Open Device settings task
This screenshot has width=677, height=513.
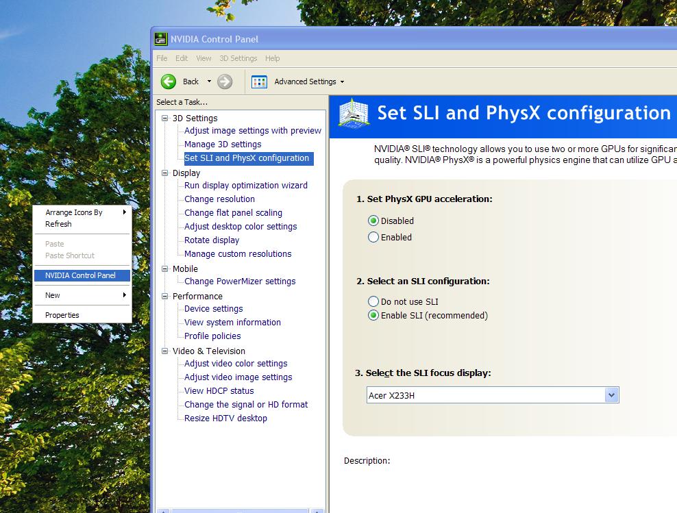213,308
